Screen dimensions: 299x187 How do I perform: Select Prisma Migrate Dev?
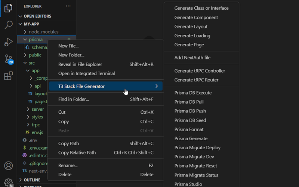pos(201,157)
